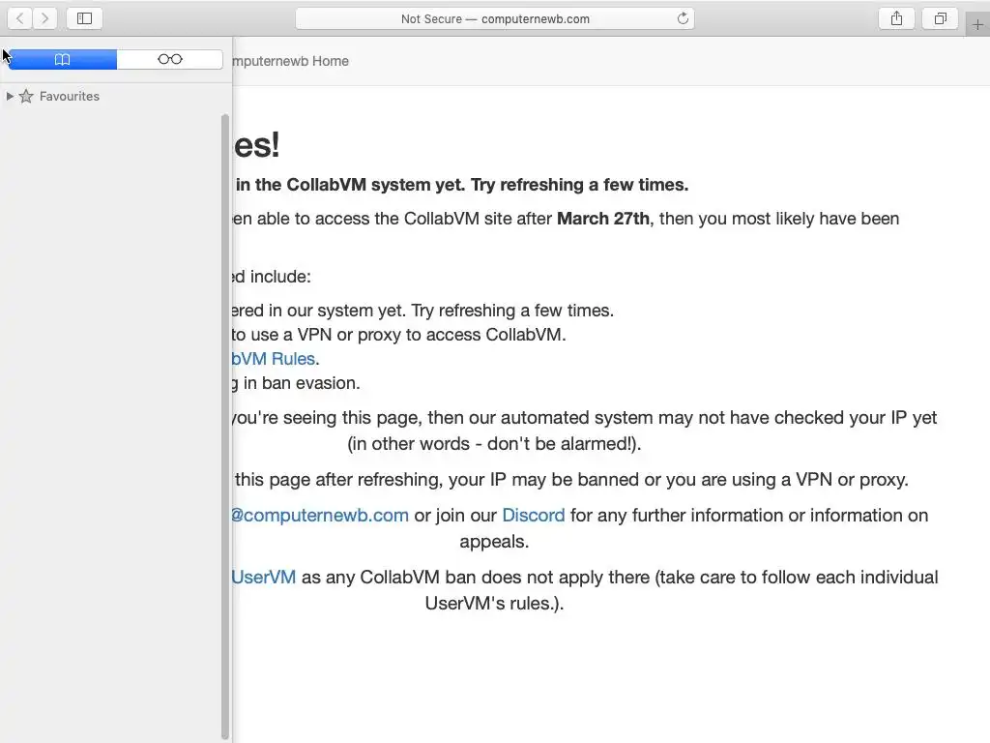Expand the Favourites disclosure triangle
This screenshot has height=743, width=990.
pos(10,96)
